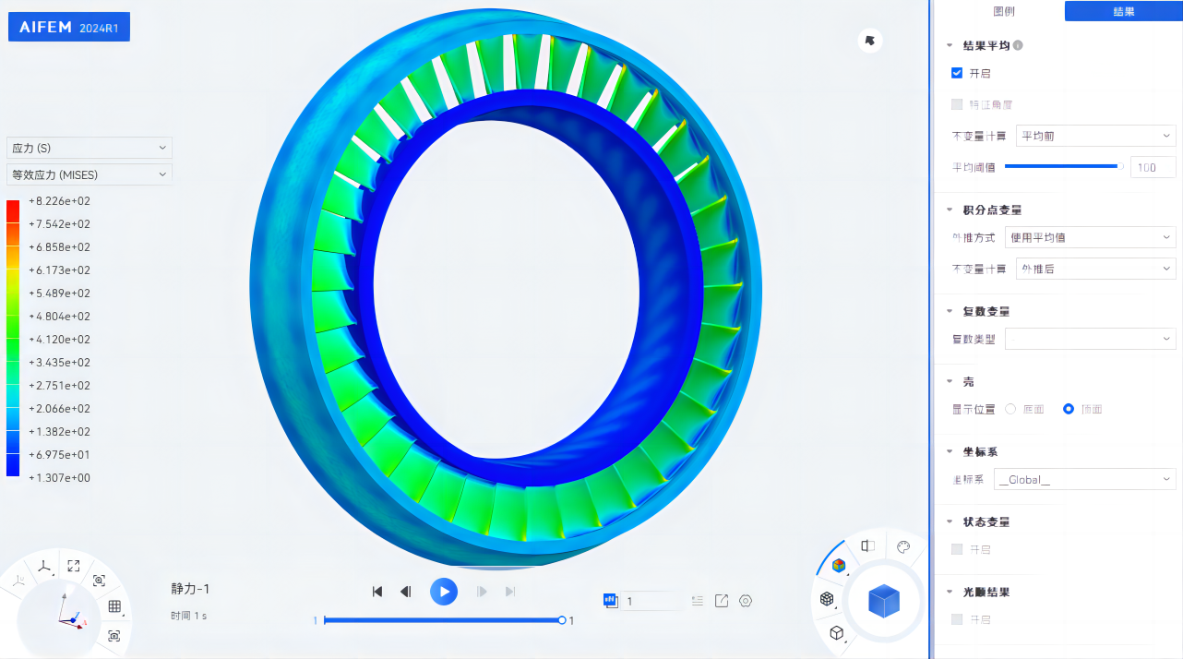Click the screenshot camera icon

(114, 635)
